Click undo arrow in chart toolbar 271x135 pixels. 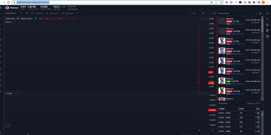pyautogui.click(x=78, y=13)
